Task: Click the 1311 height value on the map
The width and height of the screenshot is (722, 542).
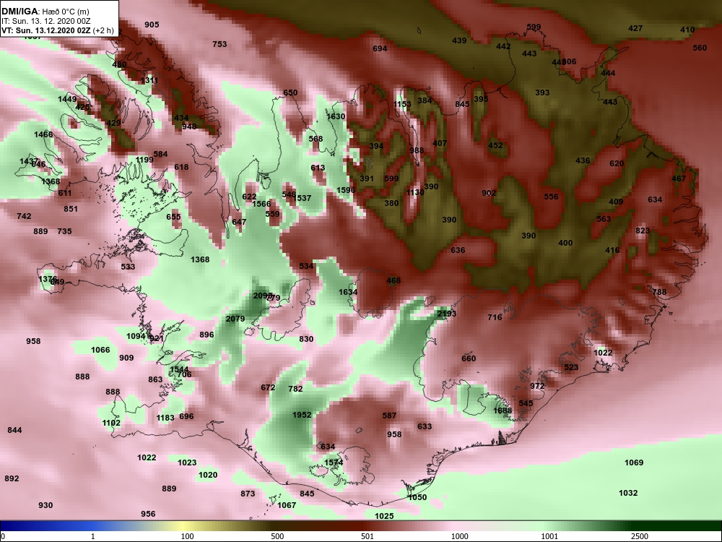Action: click(x=149, y=80)
